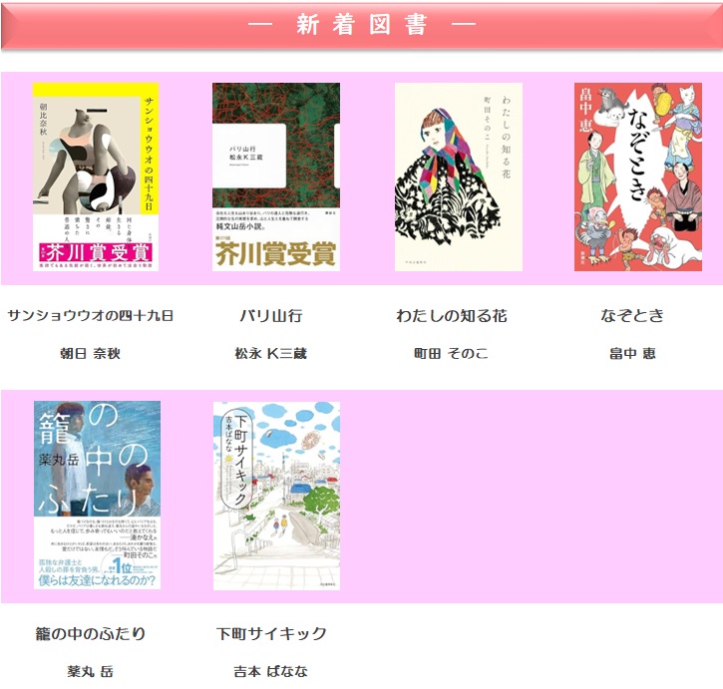Click the title 籠の中のふたり
The height and width of the screenshot is (689, 723).
click(x=91, y=633)
